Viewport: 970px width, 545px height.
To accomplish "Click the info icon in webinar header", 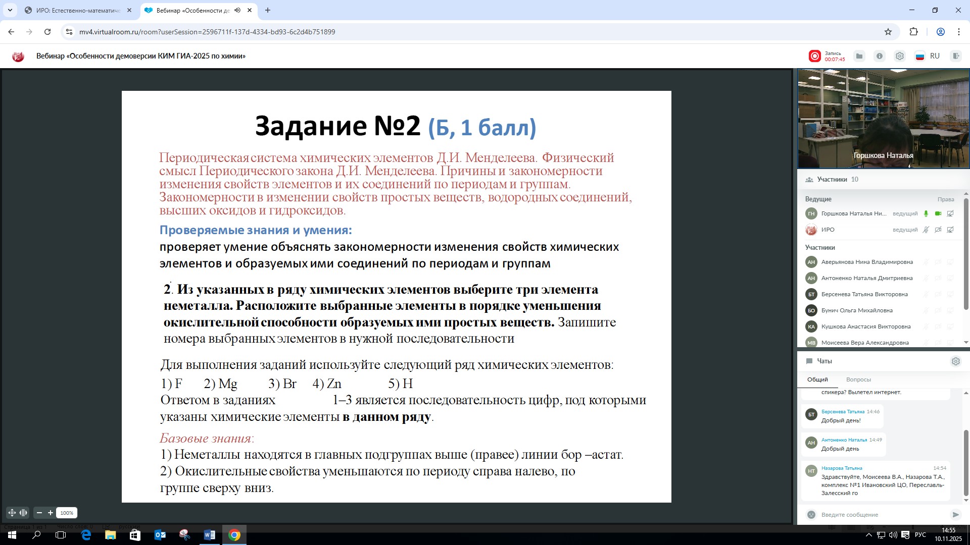I will click(880, 56).
